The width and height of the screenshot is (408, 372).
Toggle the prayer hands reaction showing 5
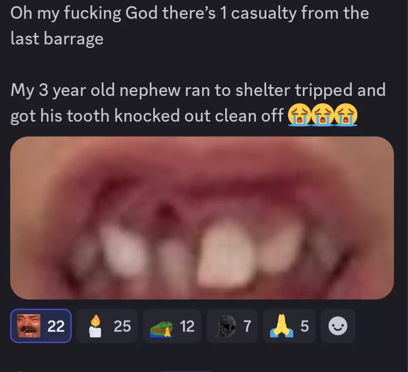(x=289, y=326)
